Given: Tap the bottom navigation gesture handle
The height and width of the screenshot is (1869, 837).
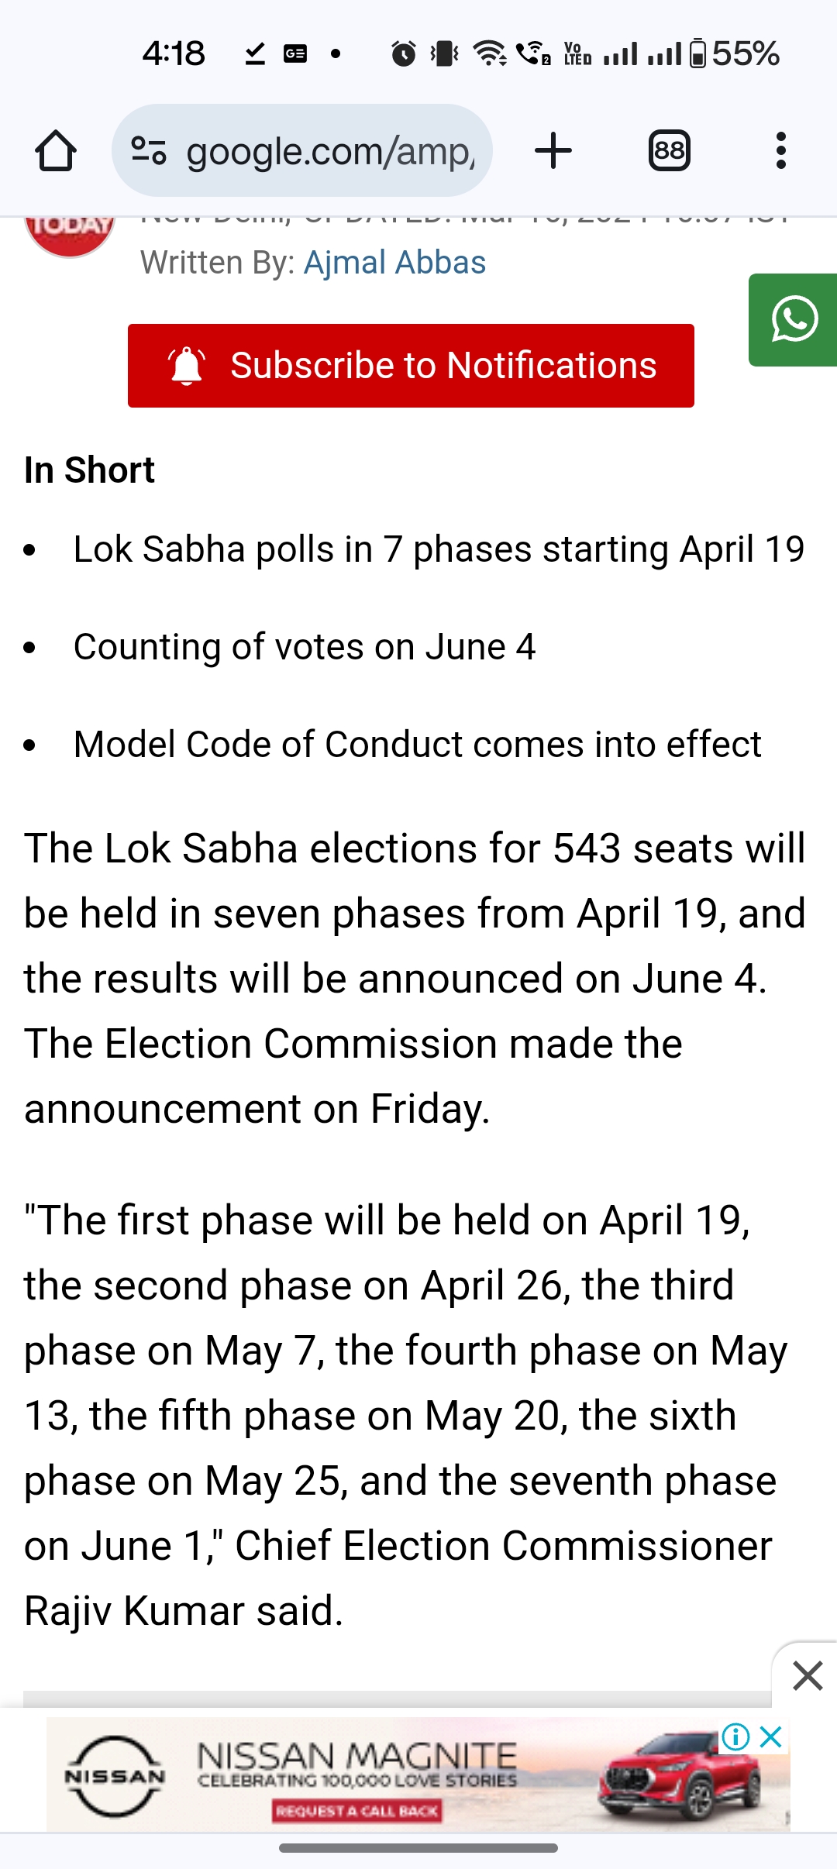Looking at the screenshot, I should pos(418,1848).
